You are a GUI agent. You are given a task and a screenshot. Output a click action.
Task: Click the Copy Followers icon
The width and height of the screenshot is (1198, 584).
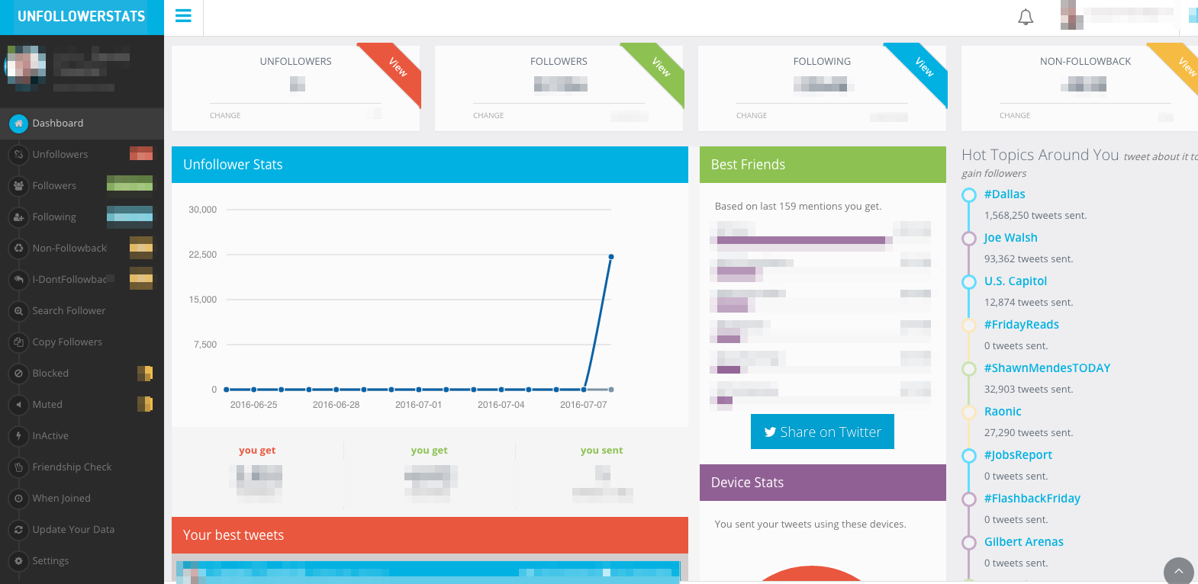click(x=18, y=342)
